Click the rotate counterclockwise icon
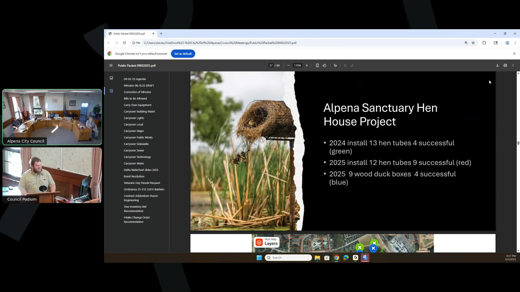520x292 pixels. point(324,65)
